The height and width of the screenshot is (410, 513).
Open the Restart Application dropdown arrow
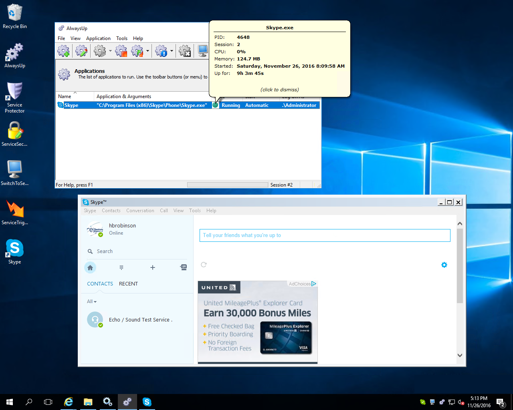(147, 51)
